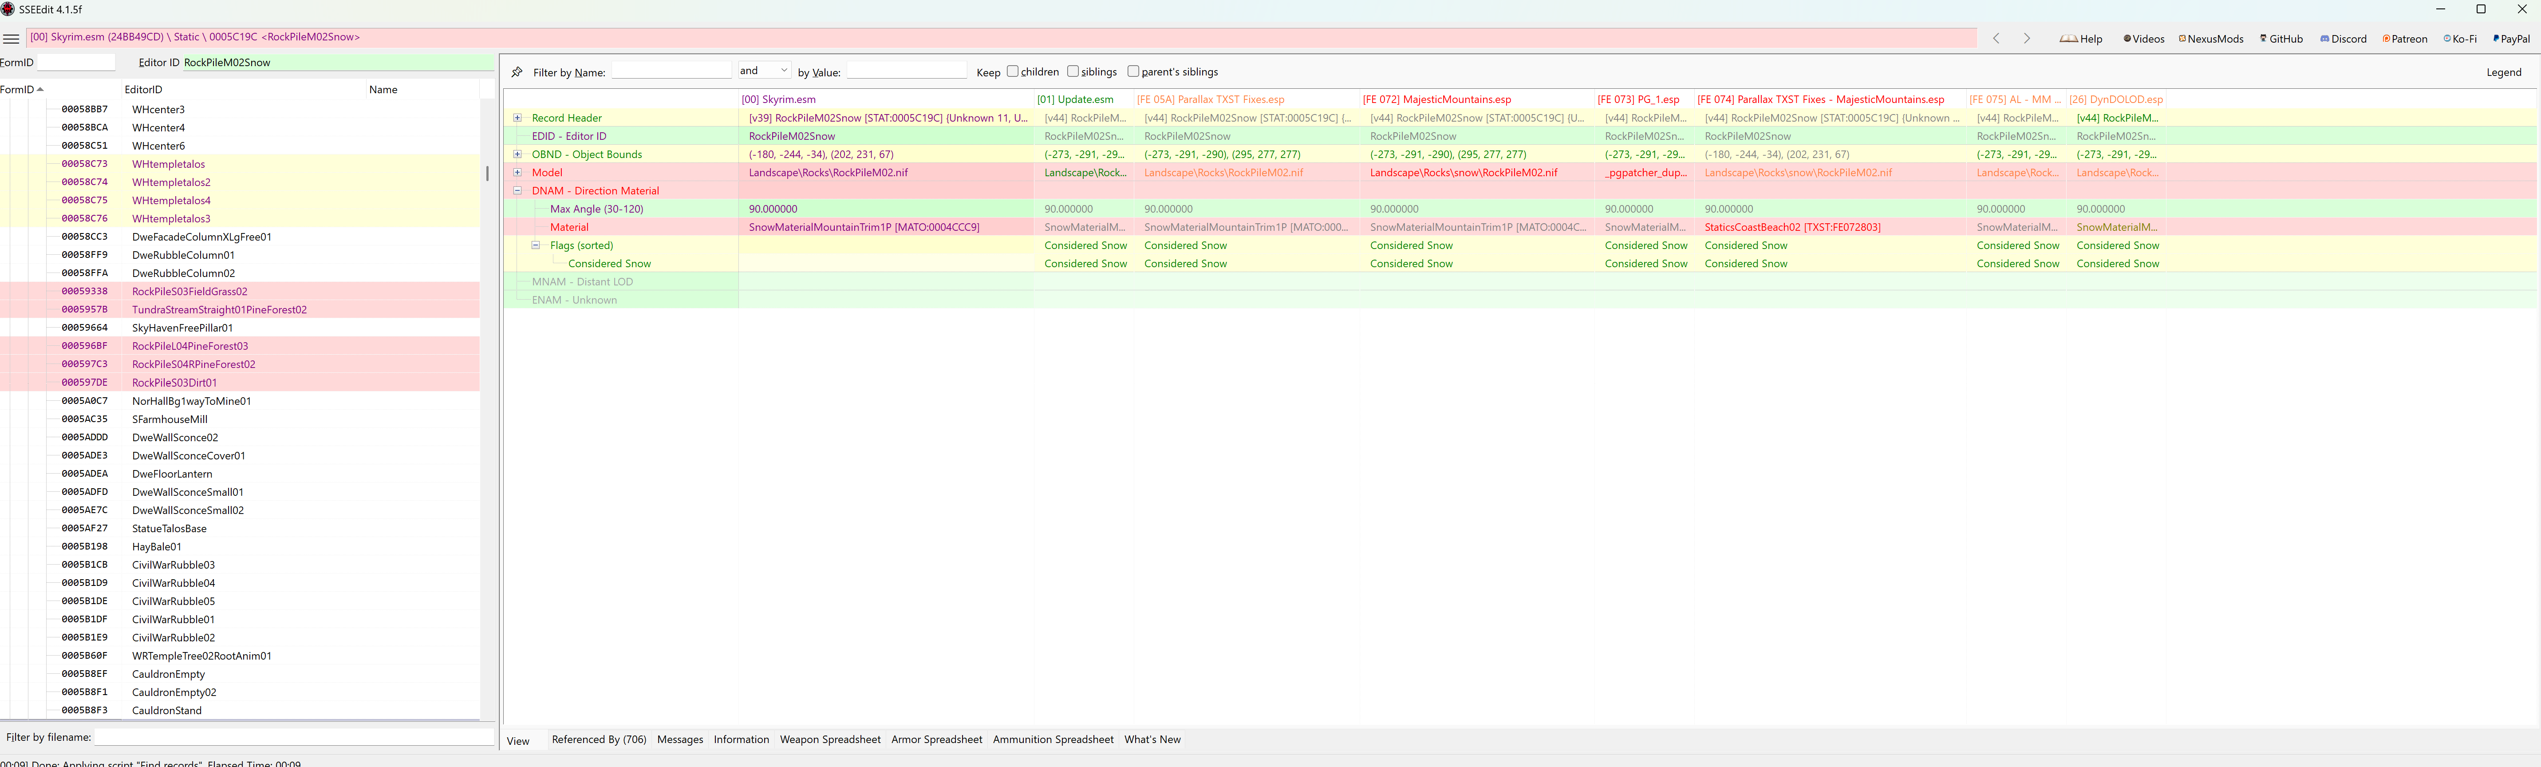Select the RockPileS03FieldGrass02 record
Viewport: 2541px width, 767px height.
(189, 291)
